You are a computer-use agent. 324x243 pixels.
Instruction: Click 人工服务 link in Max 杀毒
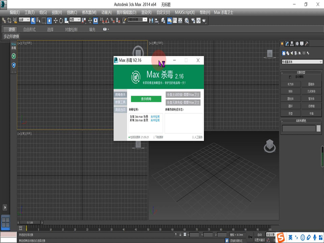coord(197,137)
